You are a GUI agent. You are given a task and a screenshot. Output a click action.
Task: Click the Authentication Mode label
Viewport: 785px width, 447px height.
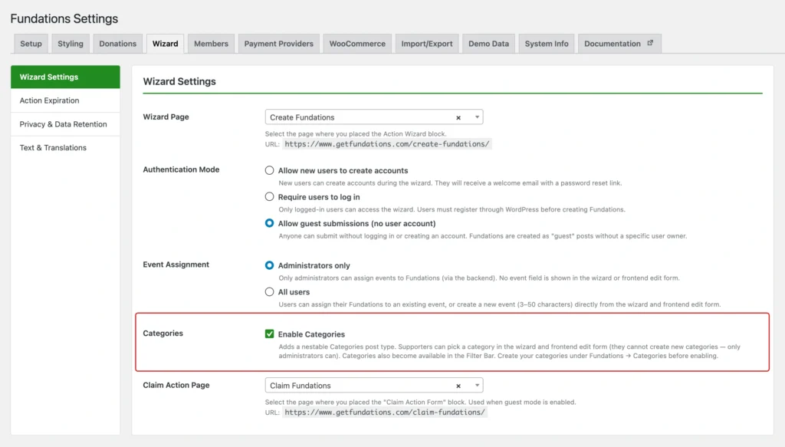(x=181, y=169)
